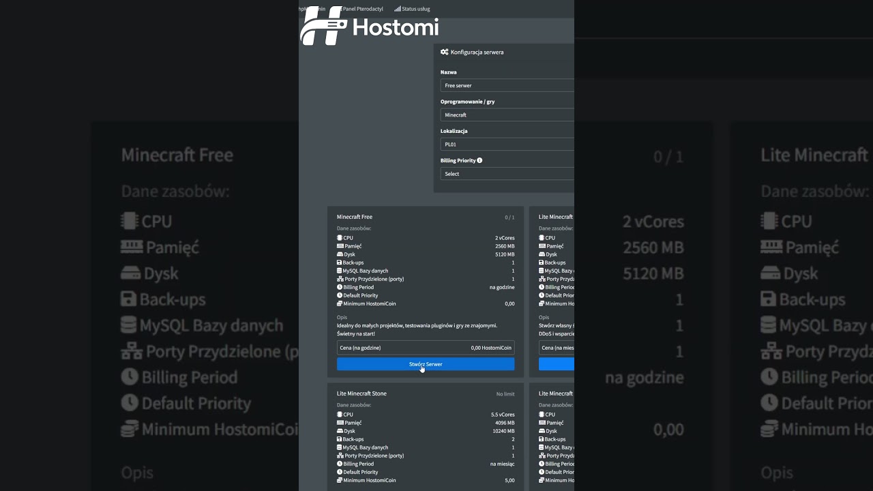This screenshot has height=491, width=873.
Task: Click the Minimum HostomiCoin icon in Lite Minecraft Stone card
Action: [x=340, y=480]
